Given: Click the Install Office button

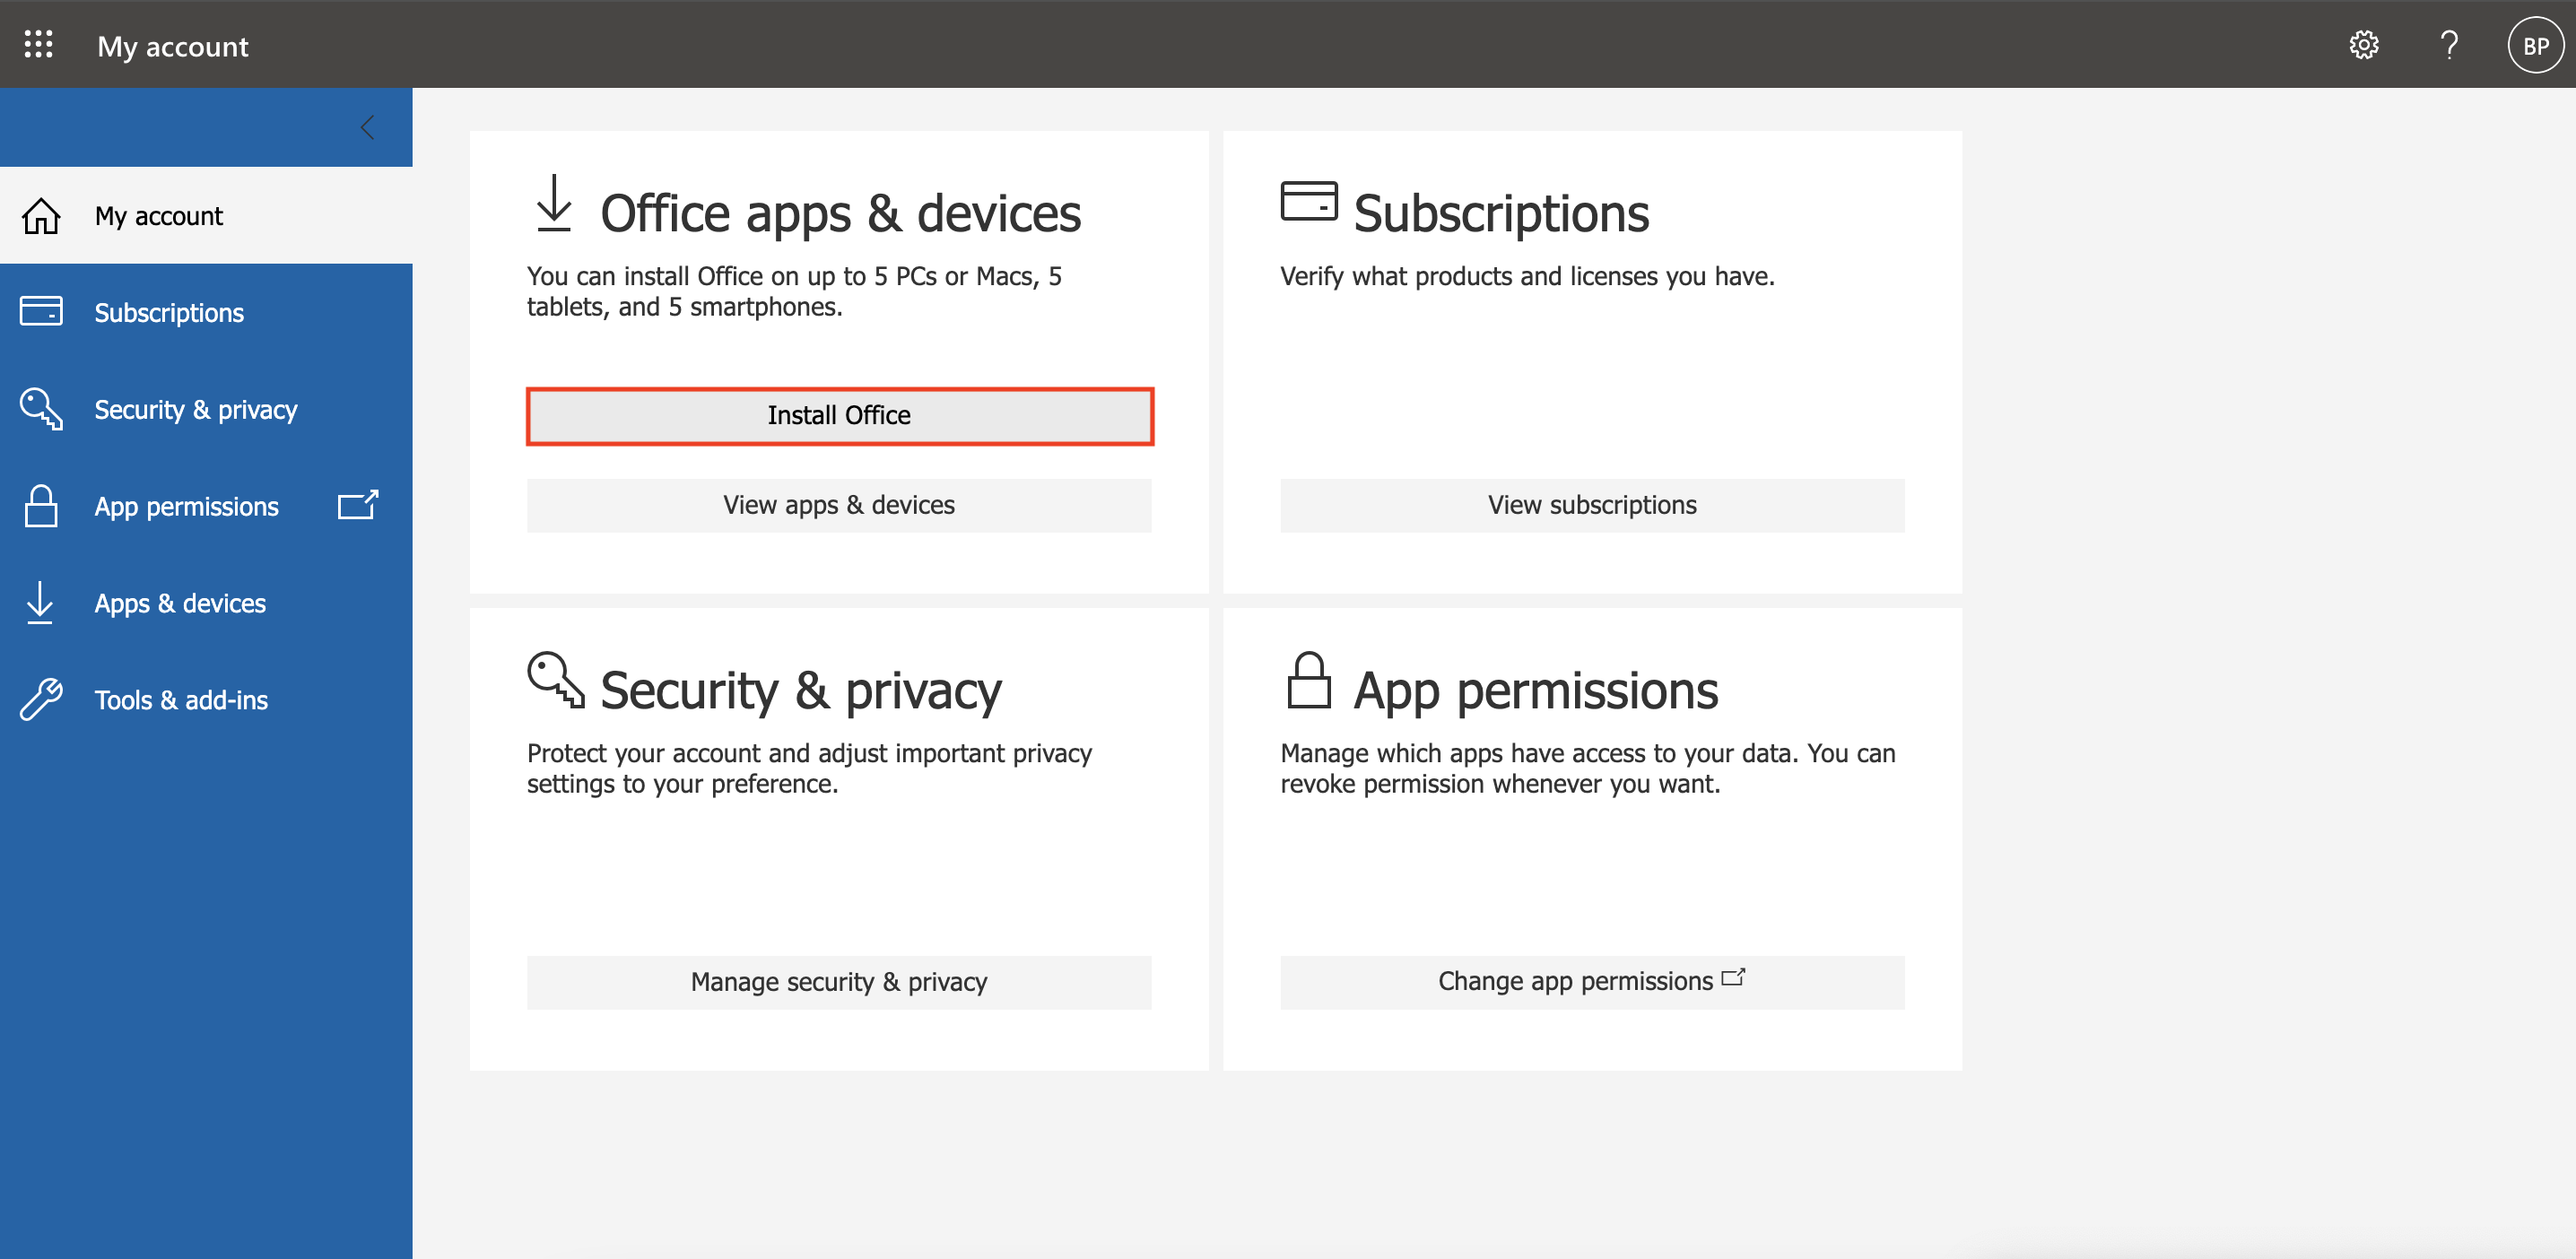Looking at the screenshot, I should pyautogui.click(x=839, y=416).
